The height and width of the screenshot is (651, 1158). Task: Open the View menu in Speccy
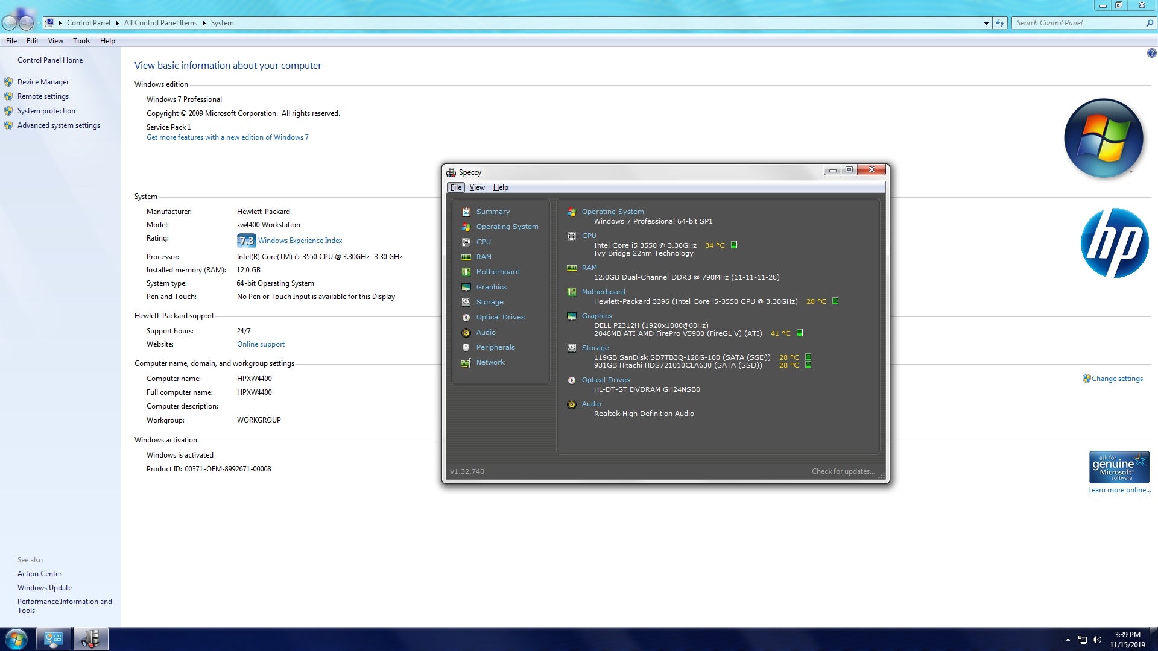[x=477, y=187]
